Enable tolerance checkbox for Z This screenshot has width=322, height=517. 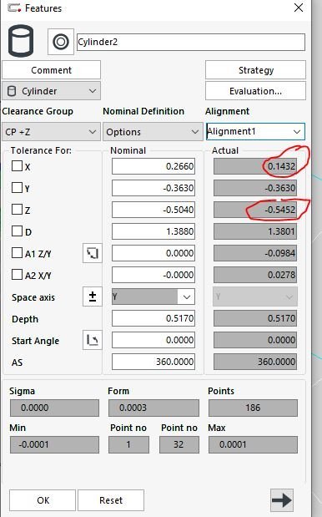pos(18,210)
